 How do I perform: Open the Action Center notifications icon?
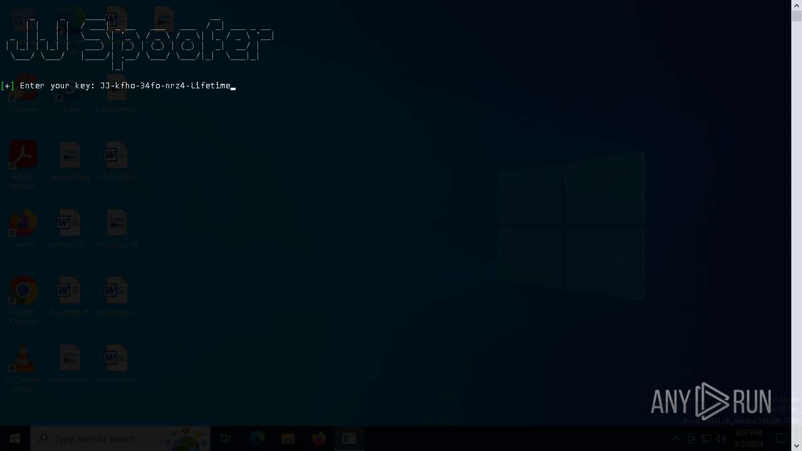point(781,438)
